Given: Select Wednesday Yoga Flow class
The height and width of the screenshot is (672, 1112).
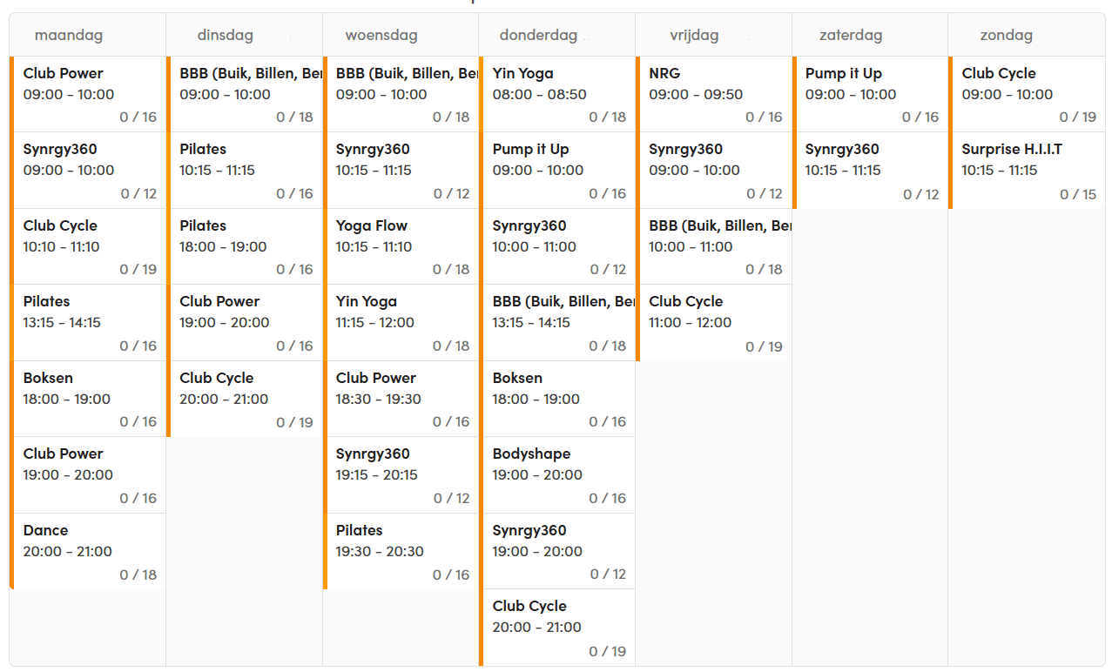Looking at the screenshot, I should [x=401, y=246].
